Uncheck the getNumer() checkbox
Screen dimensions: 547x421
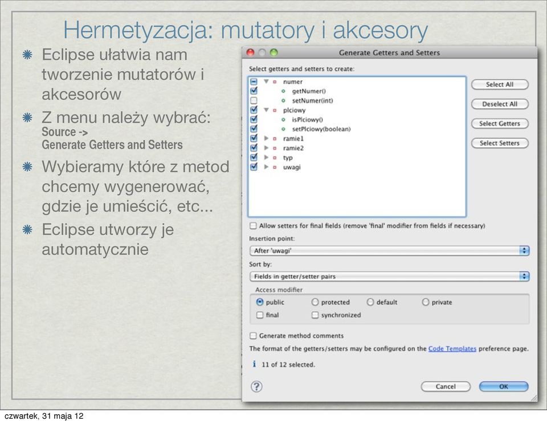254,91
